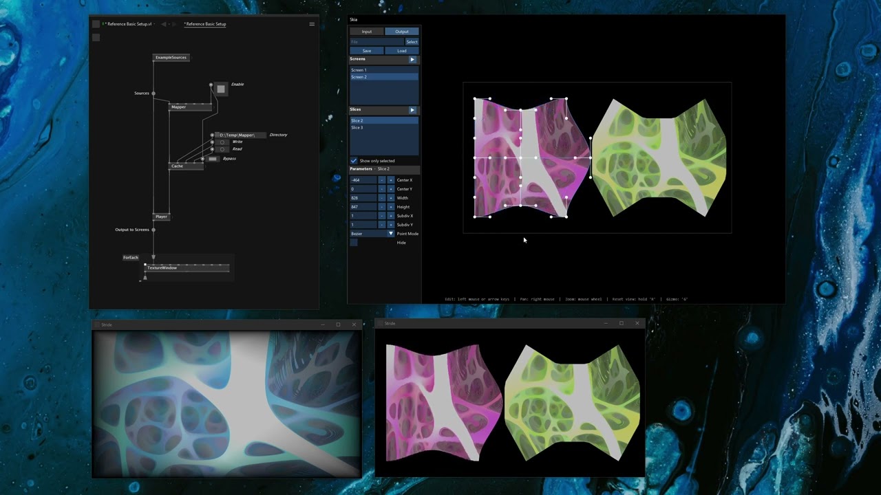This screenshot has width=881, height=495.
Task: Increase Height with plus button
Action: point(391,207)
